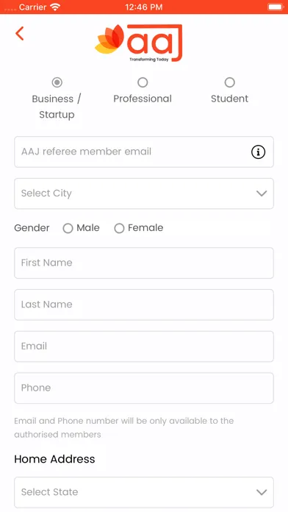
Task: Select Male gender option
Action: coord(68,228)
